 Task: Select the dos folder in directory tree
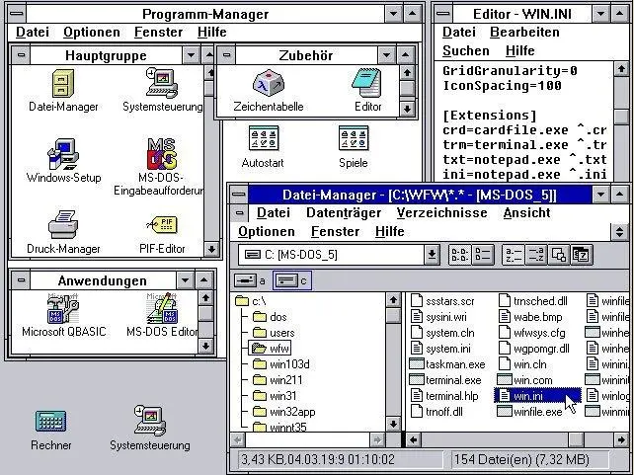point(270,317)
